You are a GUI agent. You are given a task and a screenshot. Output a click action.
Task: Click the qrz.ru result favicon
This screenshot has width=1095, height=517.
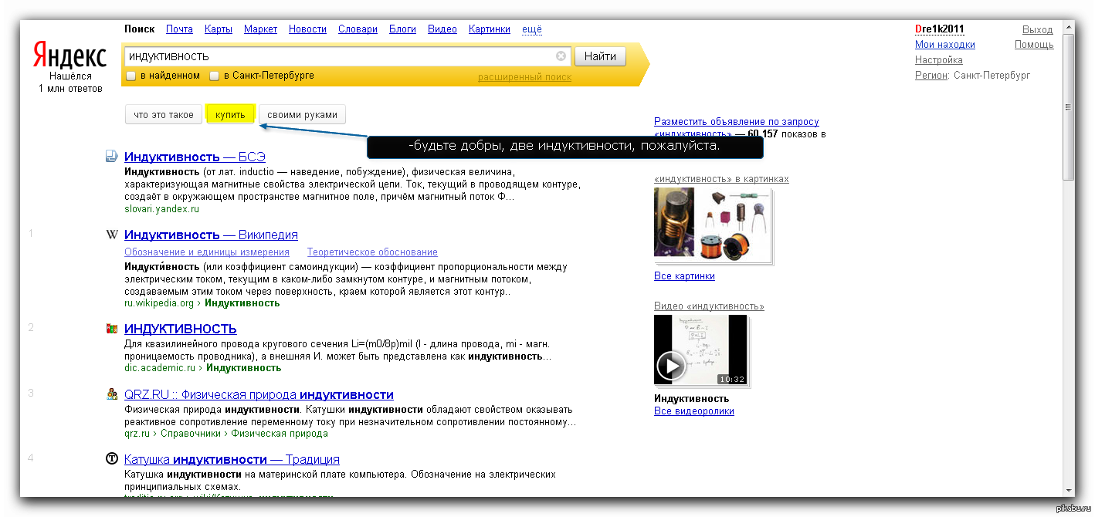tap(111, 394)
